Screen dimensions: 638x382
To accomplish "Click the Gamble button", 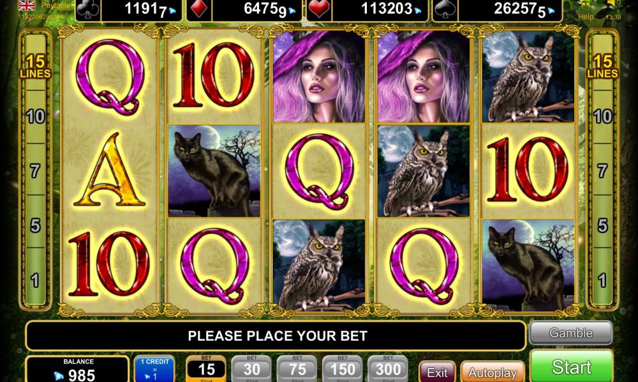I will (x=571, y=333).
